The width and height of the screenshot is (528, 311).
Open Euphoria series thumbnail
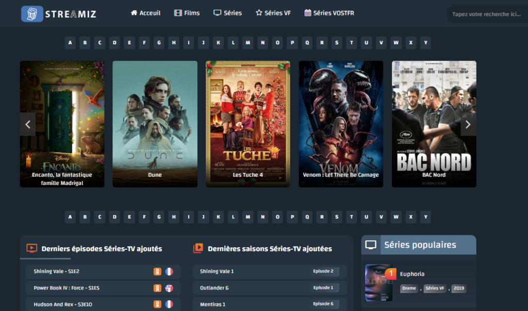pos(379,282)
